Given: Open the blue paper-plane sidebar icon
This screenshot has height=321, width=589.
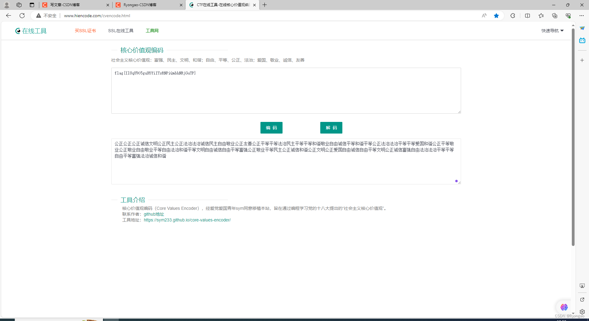Looking at the screenshot, I should [x=582, y=28].
